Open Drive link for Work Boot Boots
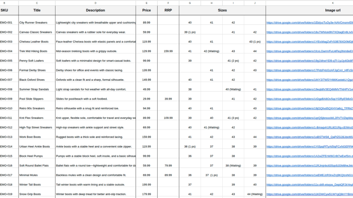The height and width of the screenshot is (198, 353). (x=310, y=137)
